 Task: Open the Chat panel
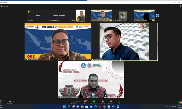(85, 102)
